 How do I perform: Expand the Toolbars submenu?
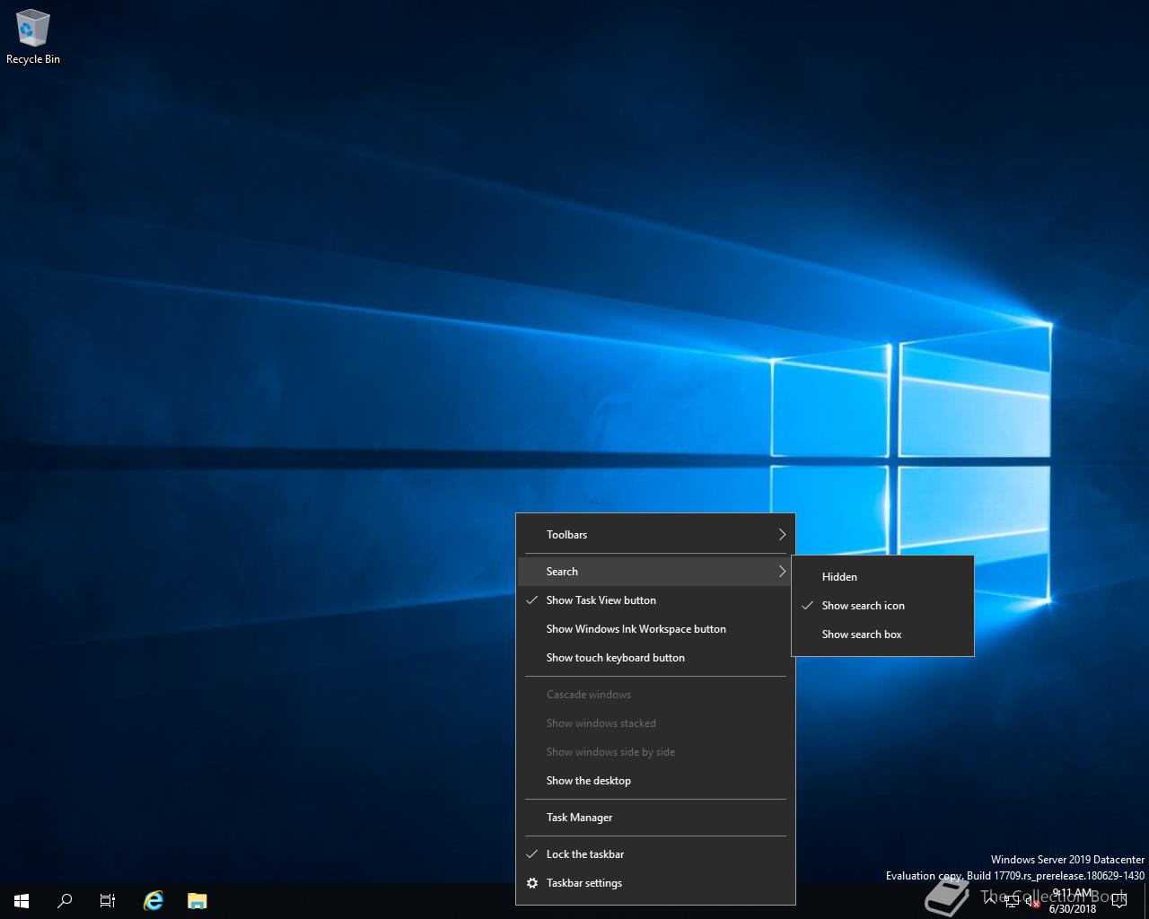point(656,535)
